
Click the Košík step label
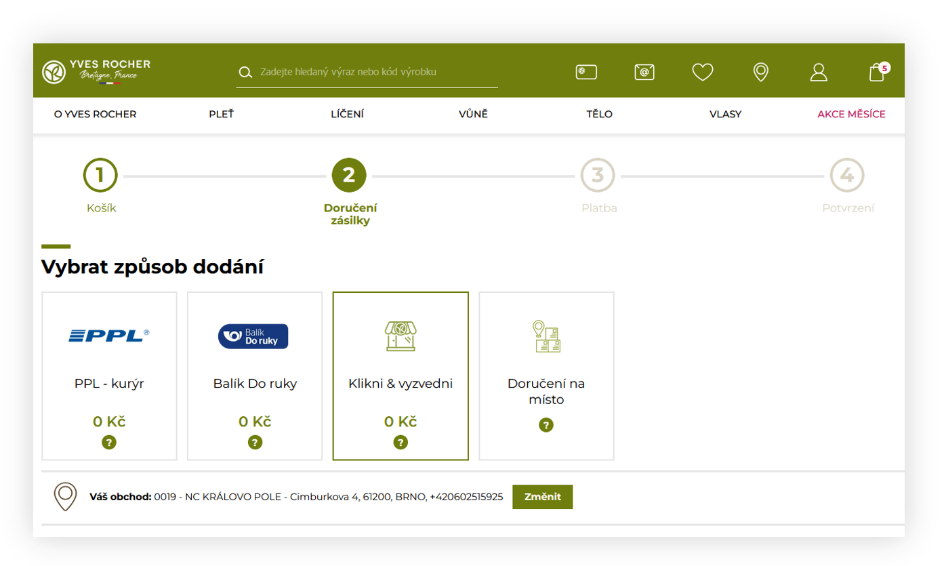click(102, 208)
